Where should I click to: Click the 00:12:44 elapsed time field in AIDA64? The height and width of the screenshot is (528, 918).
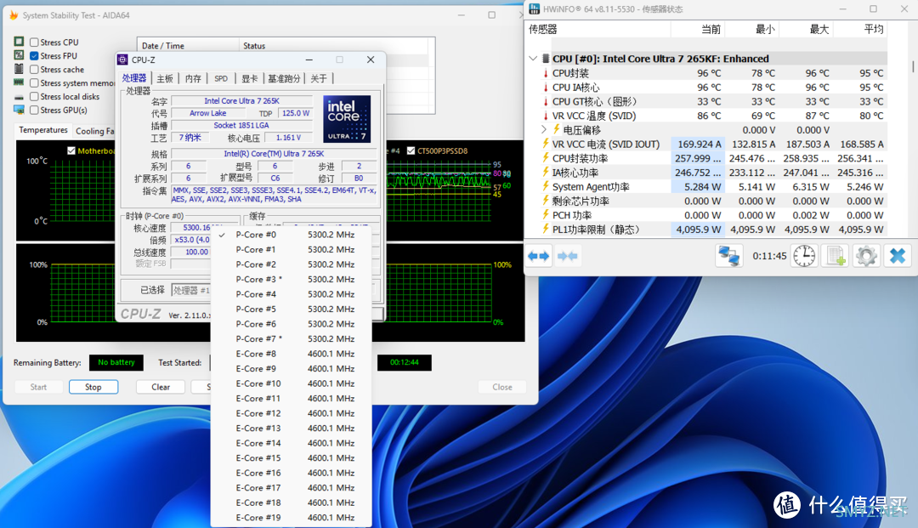click(x=405, y=362)
